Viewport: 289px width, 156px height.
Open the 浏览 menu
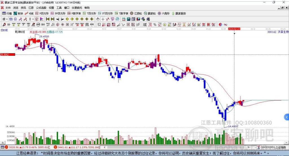(16, 8)
